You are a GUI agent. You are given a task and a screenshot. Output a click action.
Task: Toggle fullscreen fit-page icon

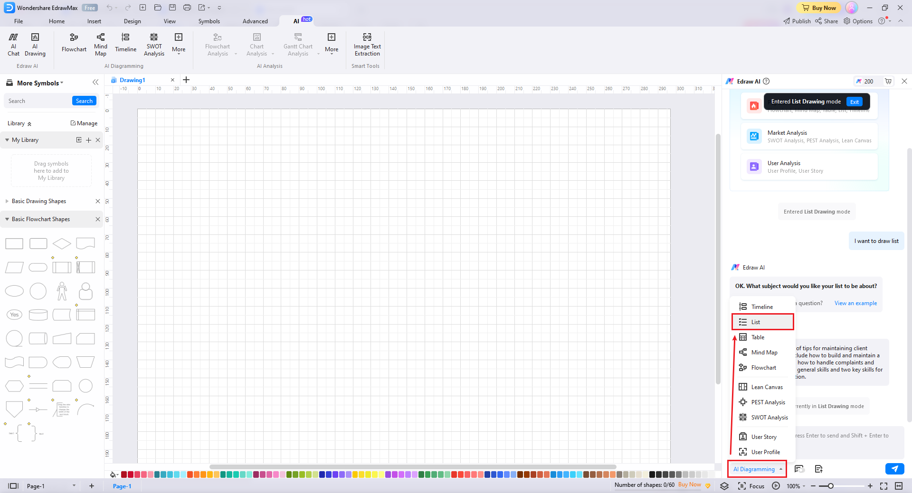[883, 486]
